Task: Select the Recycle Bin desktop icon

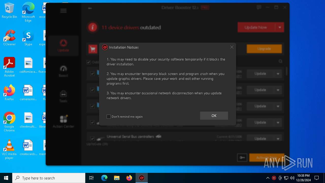Action: [9, 11]
